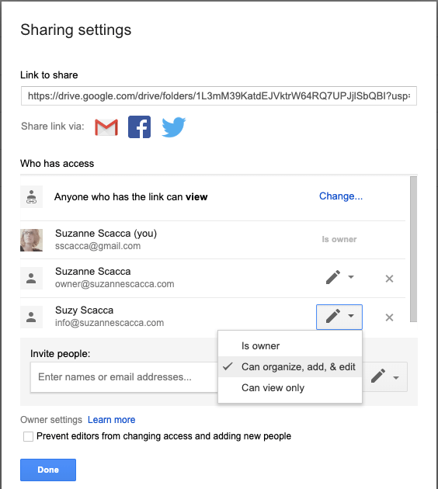Click Anyone who has the link can view text
Viewport: 438px width, 489px height.
tap(131, 197)
